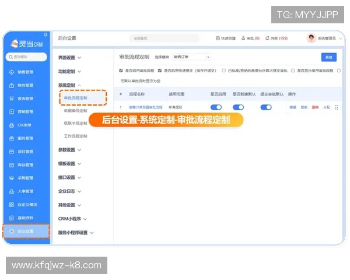Expand 界面设置 section

click(x=69, y=58)
